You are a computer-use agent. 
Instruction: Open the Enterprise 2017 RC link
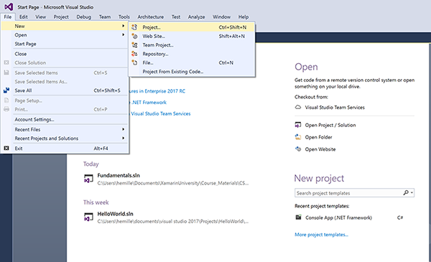(157, 91)
